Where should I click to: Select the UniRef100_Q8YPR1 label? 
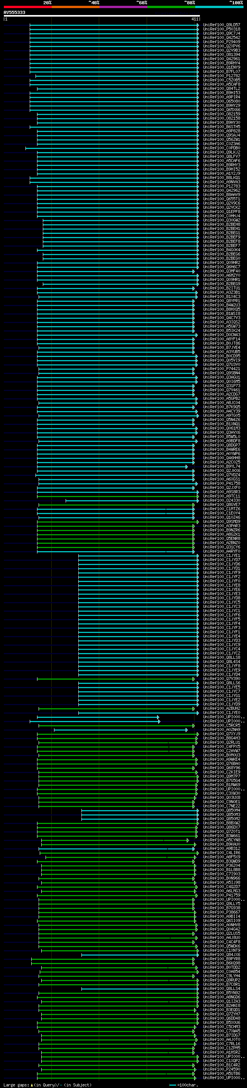222,301
